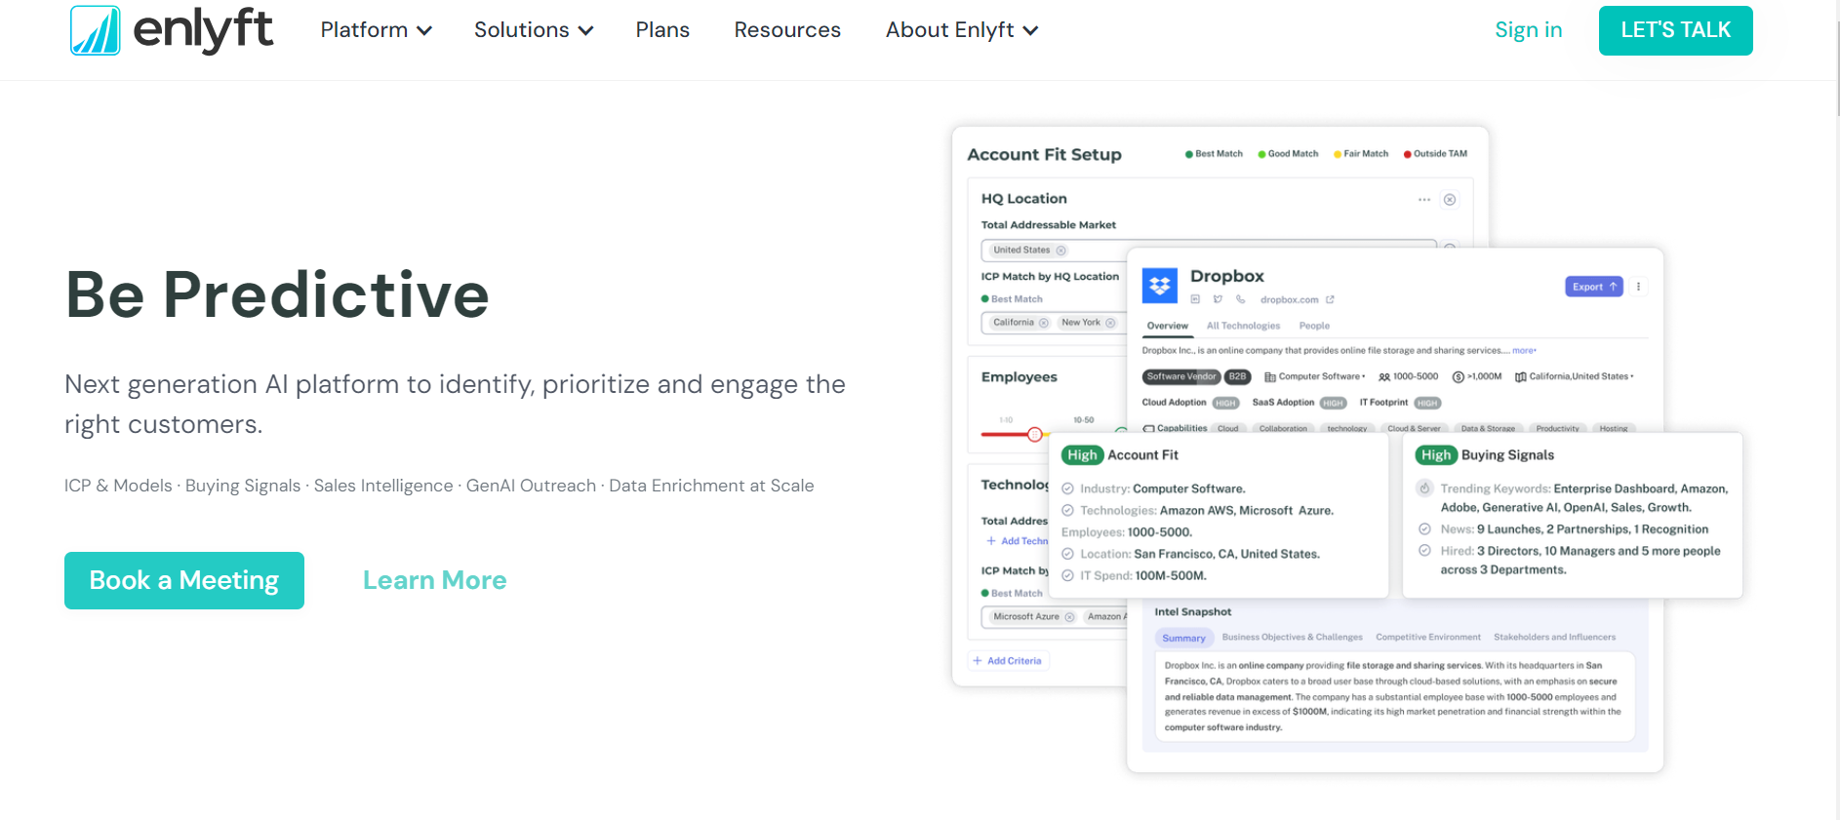Screen dimensions: 1840x820
Task: Open the Plans menu item
Action: (x=662, y=30)
